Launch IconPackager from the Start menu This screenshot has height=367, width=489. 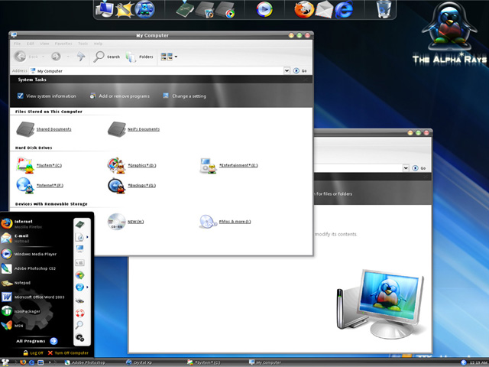pos(27,311)
